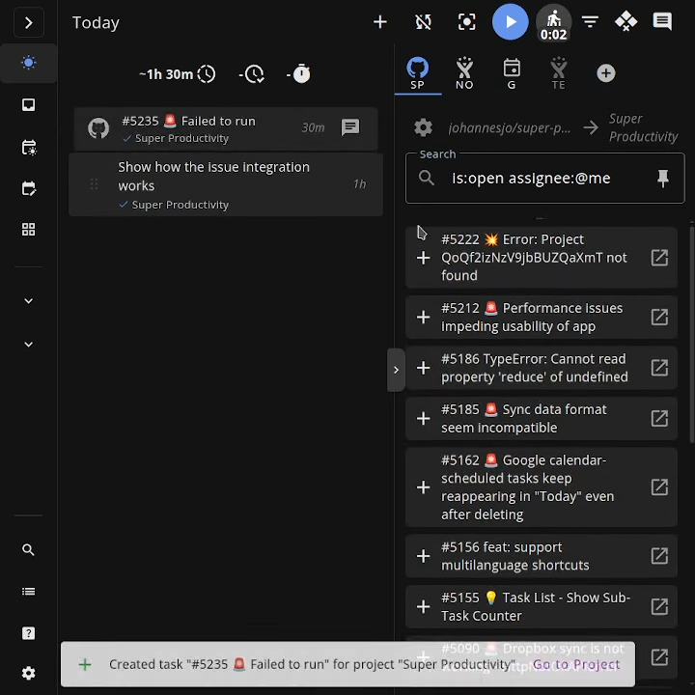Add issue #5156 multilanguage shortcuts as task
The width and height of the screenshot is (695, 695).
(424, 556)
